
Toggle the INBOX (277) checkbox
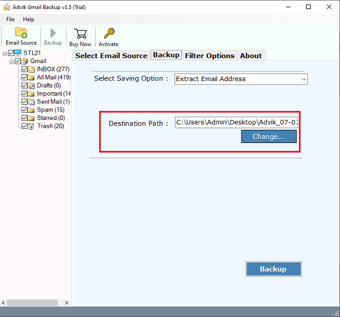click(x=25, y=69)
